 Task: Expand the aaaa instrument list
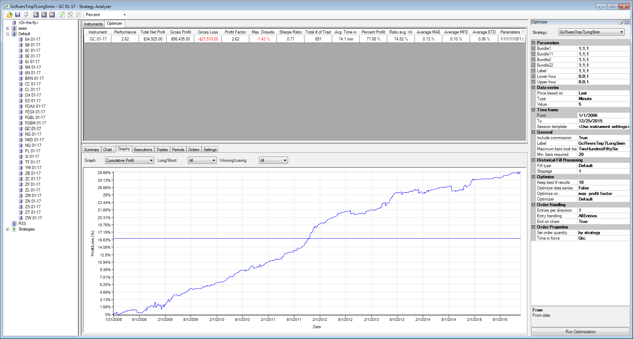click(x=7, y=28)
